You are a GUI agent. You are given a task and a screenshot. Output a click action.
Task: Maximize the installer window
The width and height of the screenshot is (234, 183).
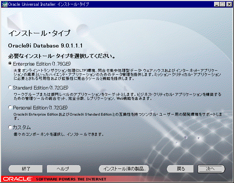coord(222,4)
